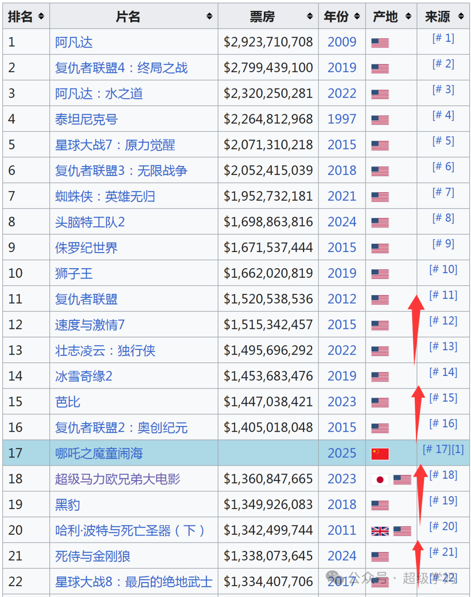Click the US flag in the 蜘蛛侠：英雄无归 row
Image resolution: width=471 pixels, height=597 pixels.
[x=380, y=197]
